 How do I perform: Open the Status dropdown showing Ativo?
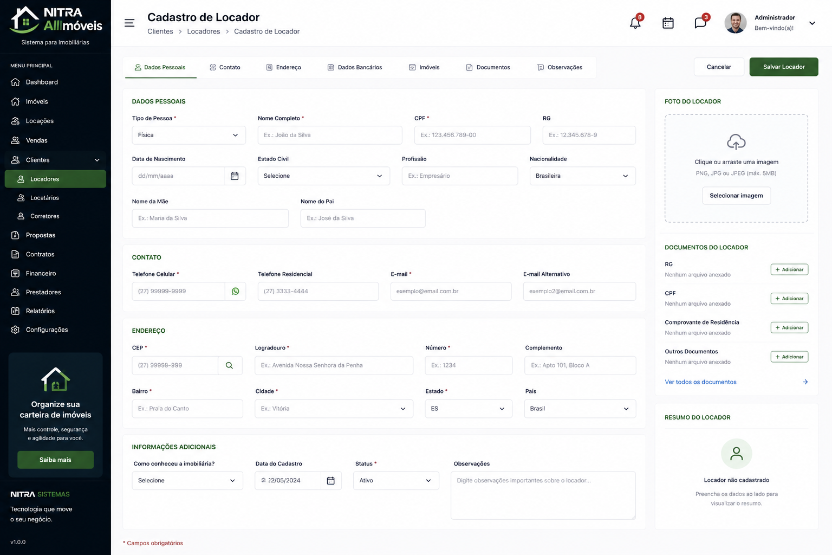coord(396,481)
